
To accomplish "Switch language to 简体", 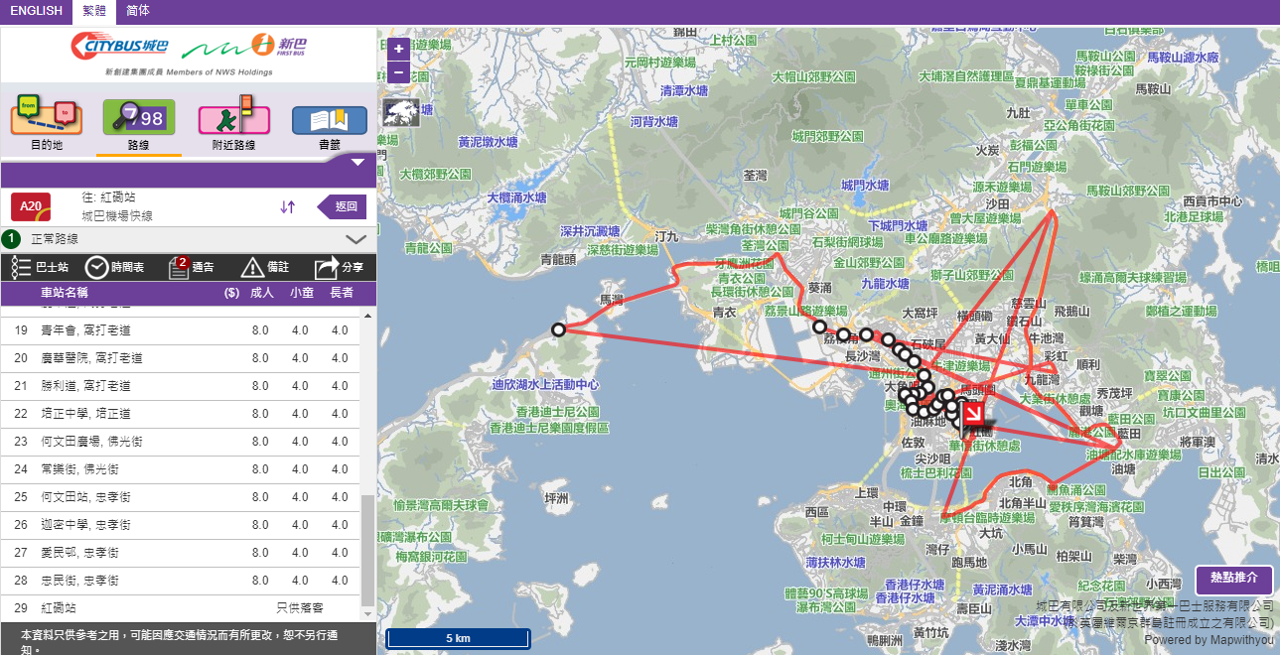I will (138, 11).
